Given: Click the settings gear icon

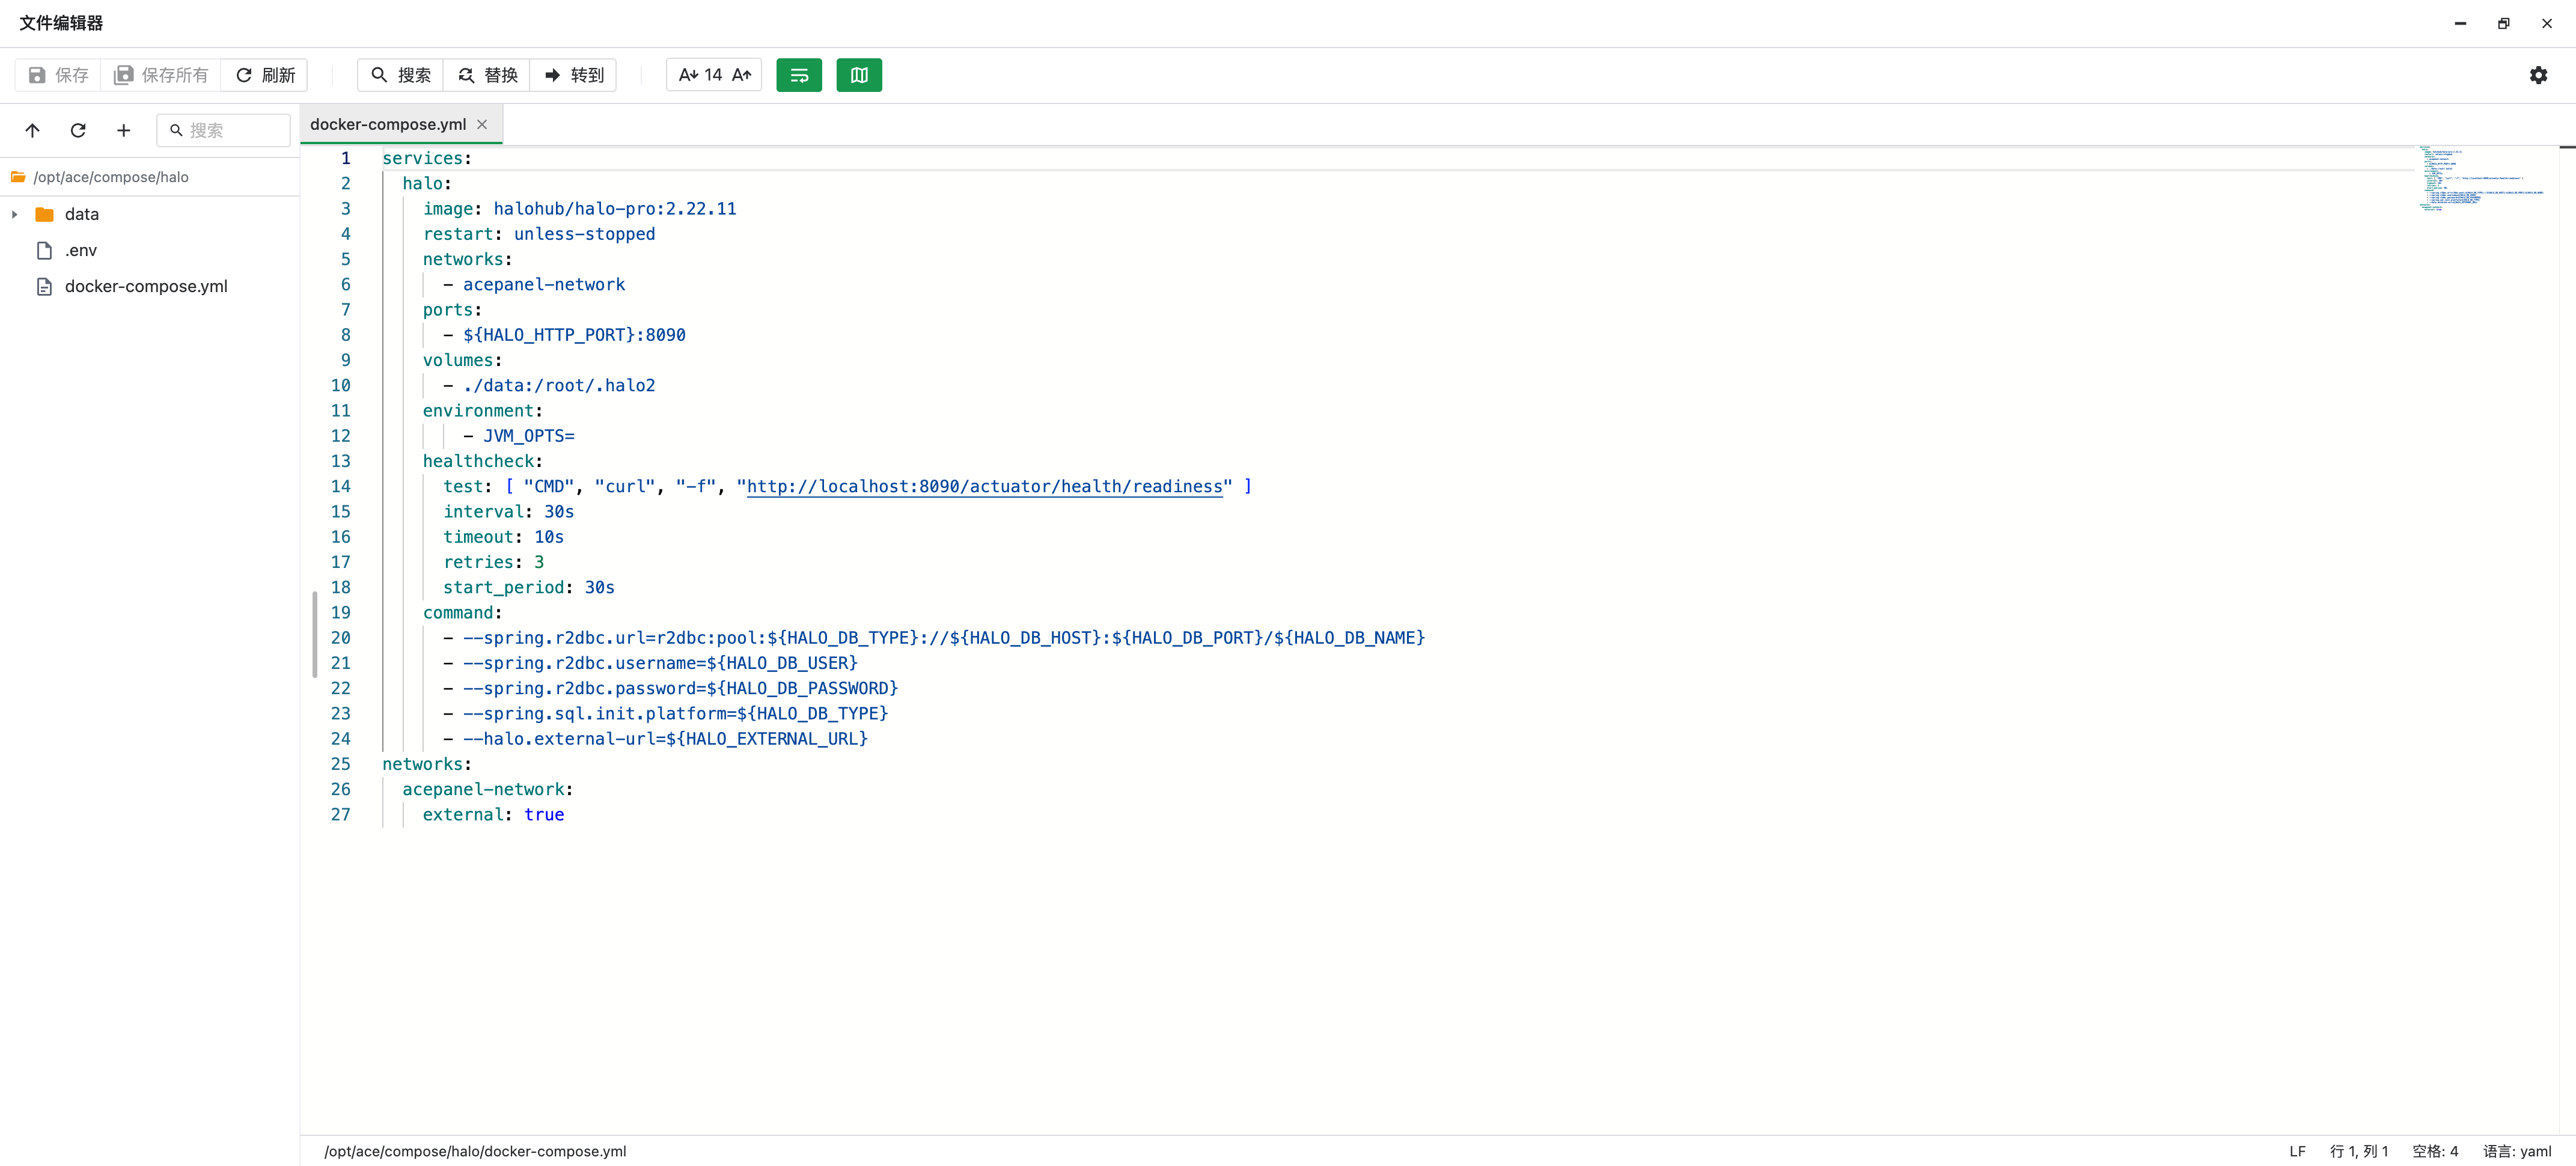Looking at the screenshot, I should [2538, 75].
